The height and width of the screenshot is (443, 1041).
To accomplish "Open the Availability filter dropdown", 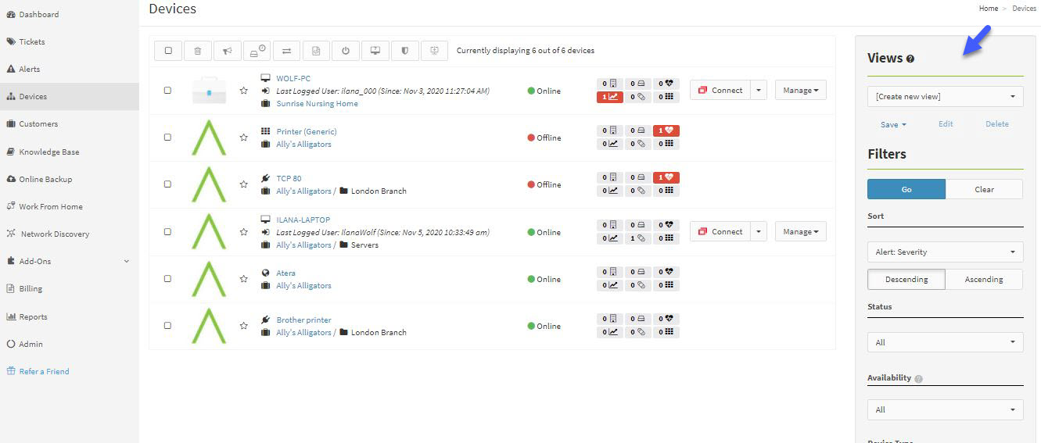I will click(945, 409).
